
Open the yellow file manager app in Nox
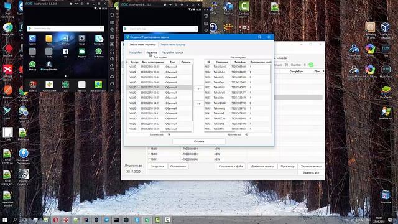49,39
